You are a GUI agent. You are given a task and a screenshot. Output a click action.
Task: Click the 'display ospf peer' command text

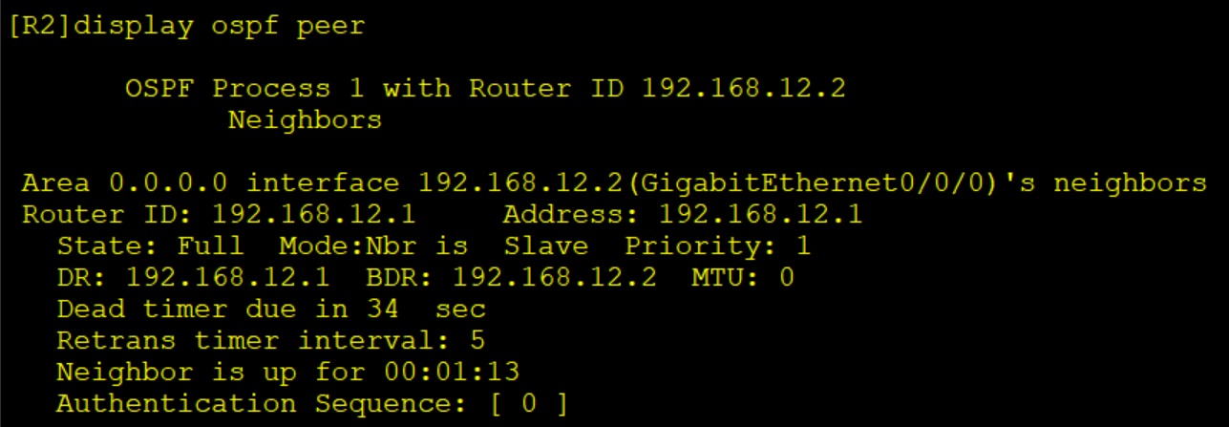[x=220, y=25]
